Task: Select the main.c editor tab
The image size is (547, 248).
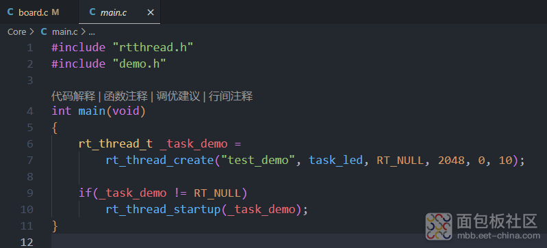Action: [119, 12]
